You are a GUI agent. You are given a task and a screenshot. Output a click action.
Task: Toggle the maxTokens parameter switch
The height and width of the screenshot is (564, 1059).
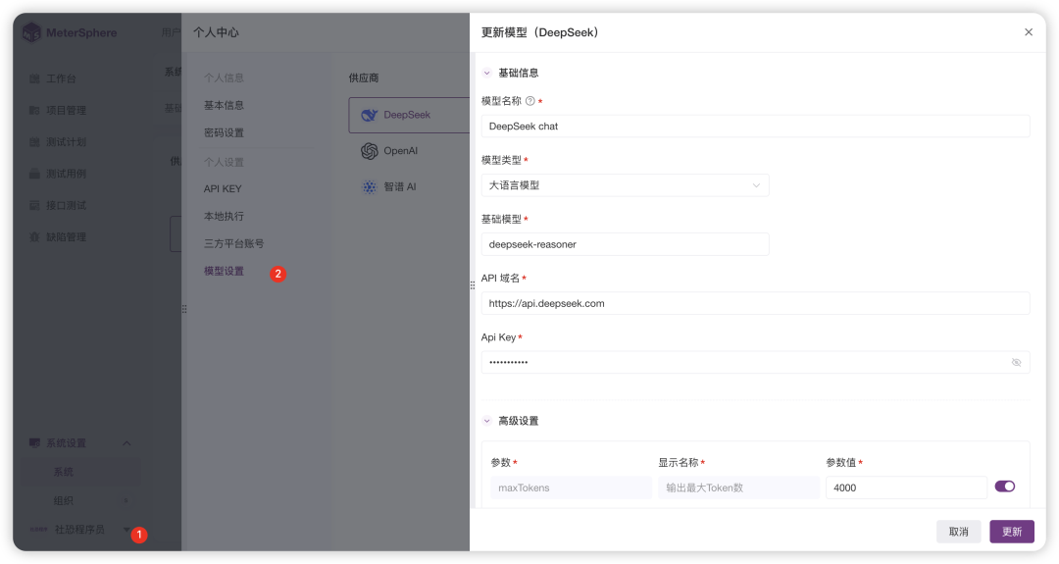coord(1005,487)
